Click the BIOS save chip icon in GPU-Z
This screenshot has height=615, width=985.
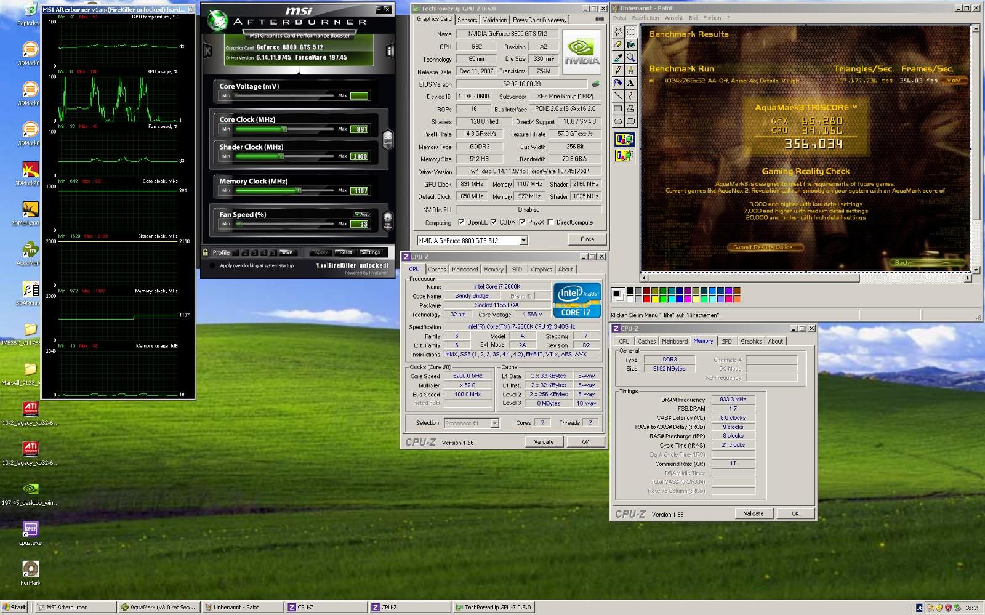[x=595, y=84]
